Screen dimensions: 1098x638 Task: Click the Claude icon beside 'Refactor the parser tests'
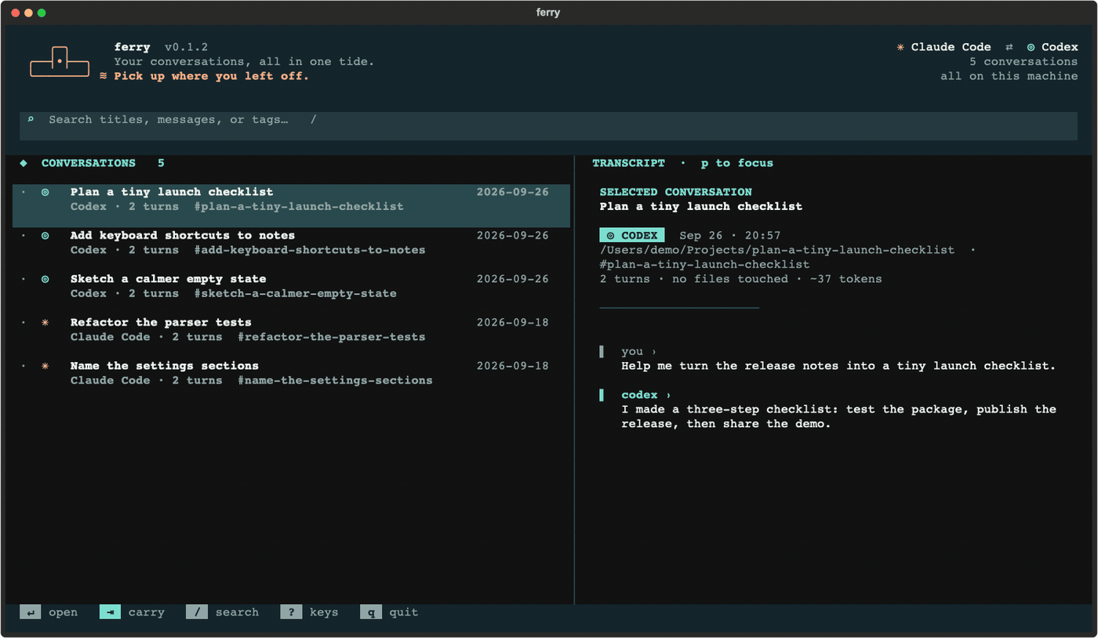[x=45, y=322]
